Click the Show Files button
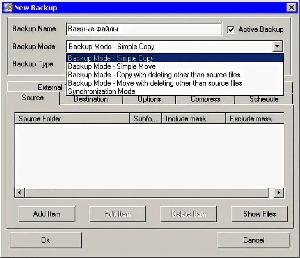This screenshot has height=258, width=300. point(259,214)
